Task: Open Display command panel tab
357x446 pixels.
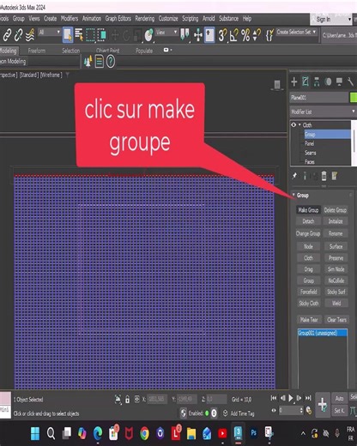Action: click(x=339, y=82)
